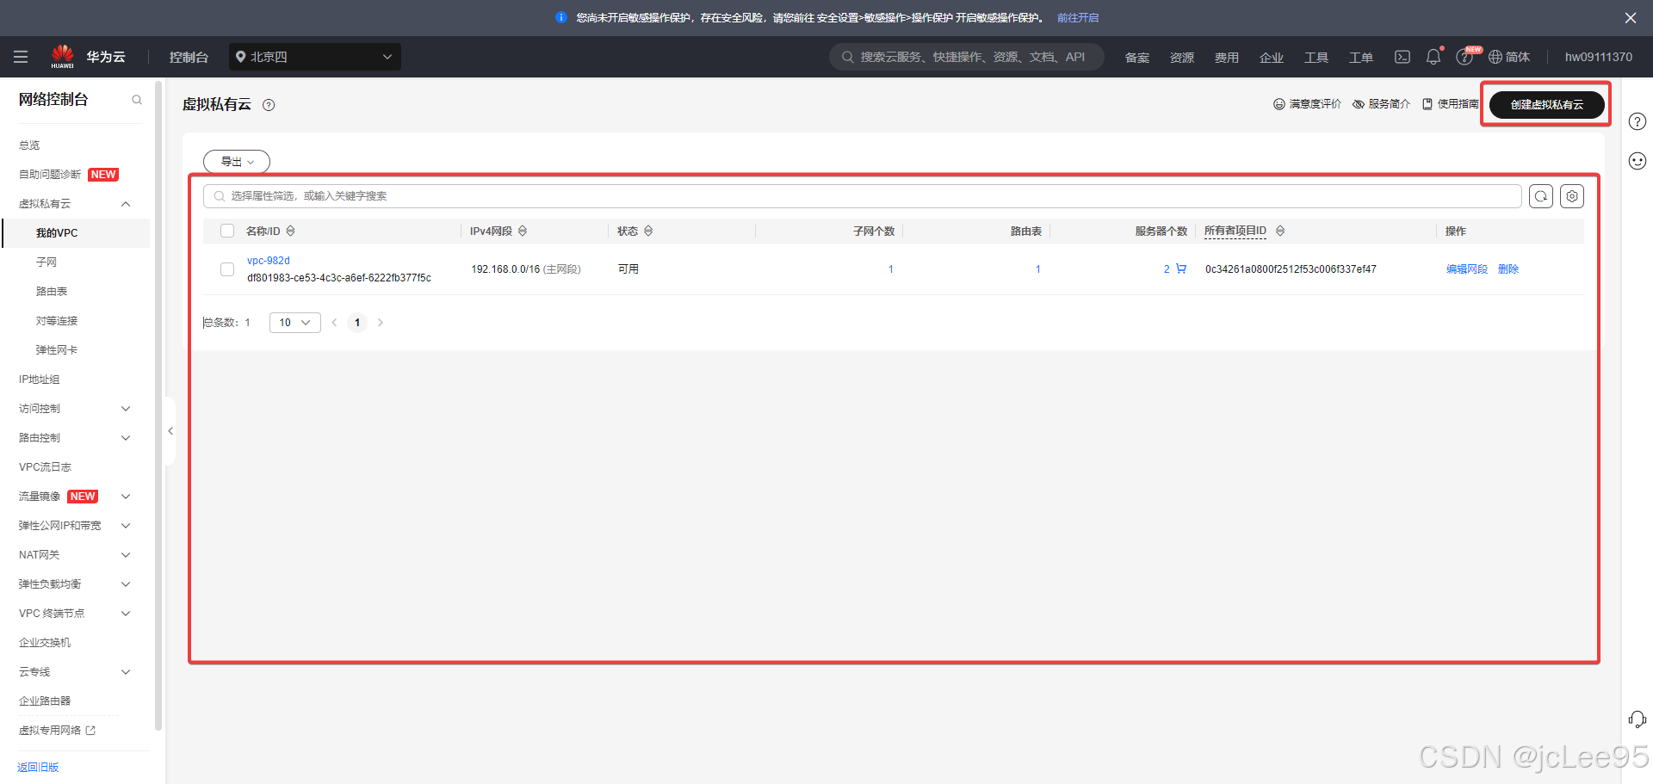The image size is (1653, 784).
Task: Click 创建虚拟私有云 button
Action: click(x=1546, y=104)
